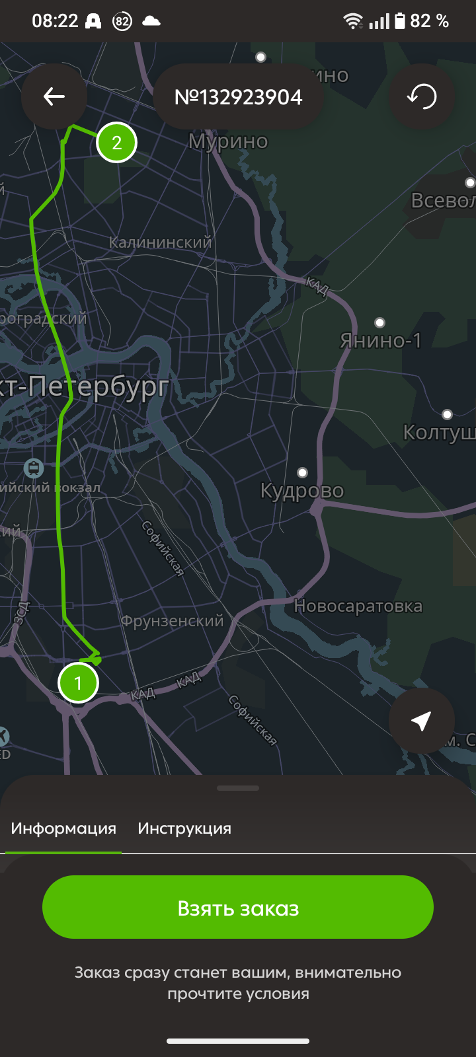Tap the Мурино label on the map
Screen dimensions: 476x1057
pos(228,141)
